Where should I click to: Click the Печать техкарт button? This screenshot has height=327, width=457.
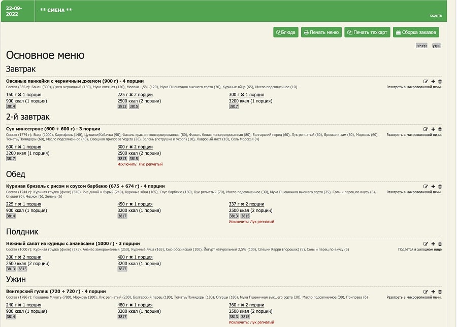tap(367, 32)
